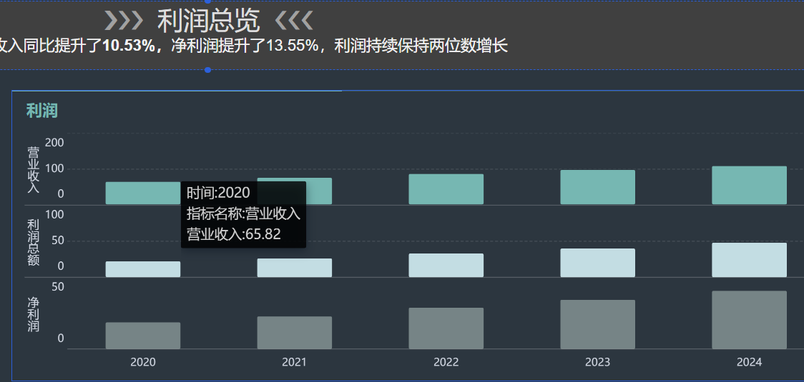Click the 2020 营业收入 bar
Viewport: 804px width, 382px height.
(x=142, y=193)
